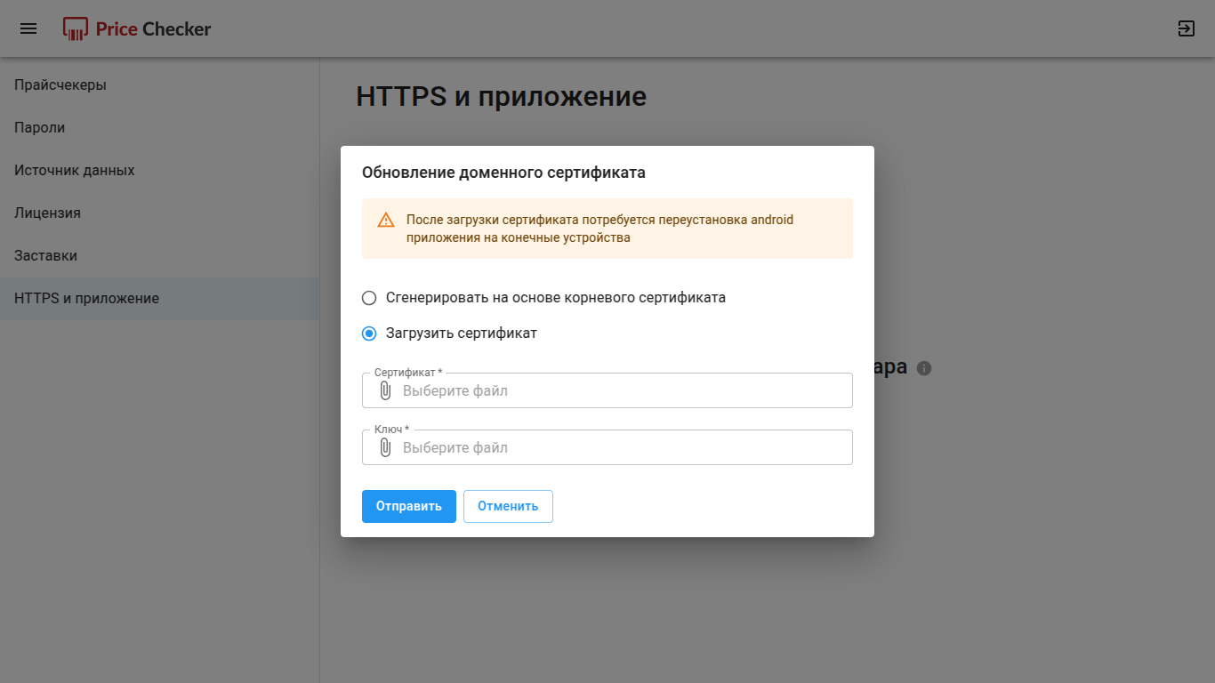Click the info icon beside the heading
This screenshot has height=683, width=1215.
924,368
